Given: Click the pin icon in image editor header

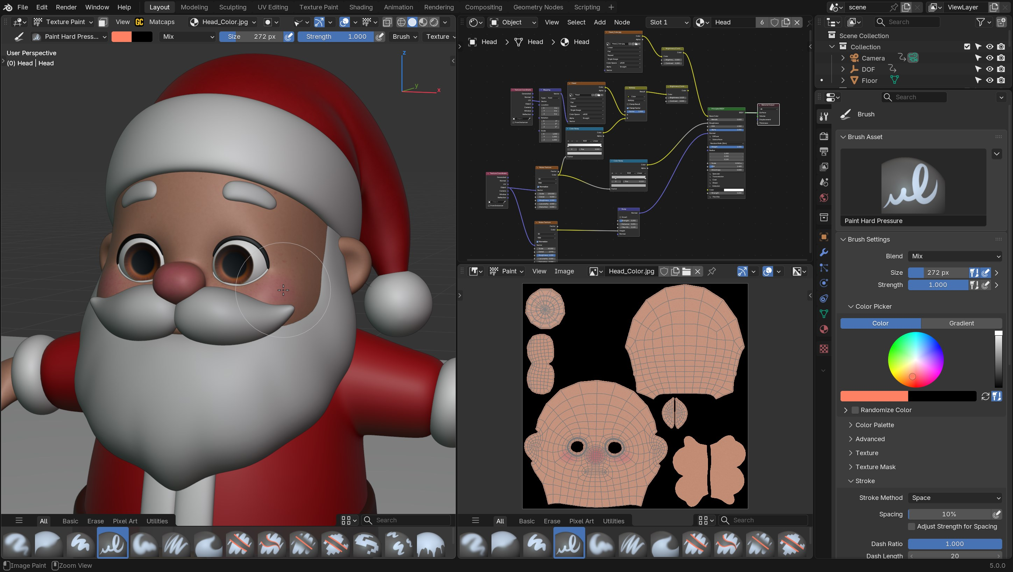Looking at the screenshot, I should coord(712,271).
